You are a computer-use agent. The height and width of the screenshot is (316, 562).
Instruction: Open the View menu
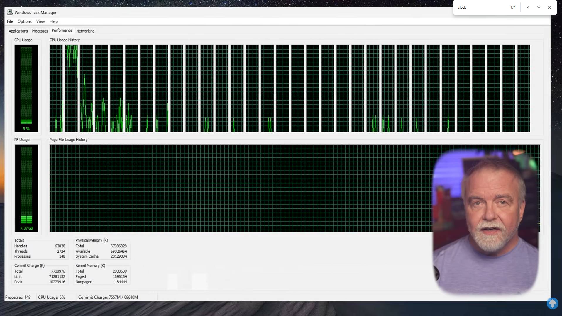pyautogui.click(x=40, y=21)
